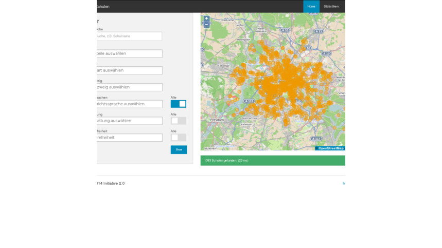Disable the blue Alle toggle beside language field
The height and width of the screenshot is (248, 442).
178,104
